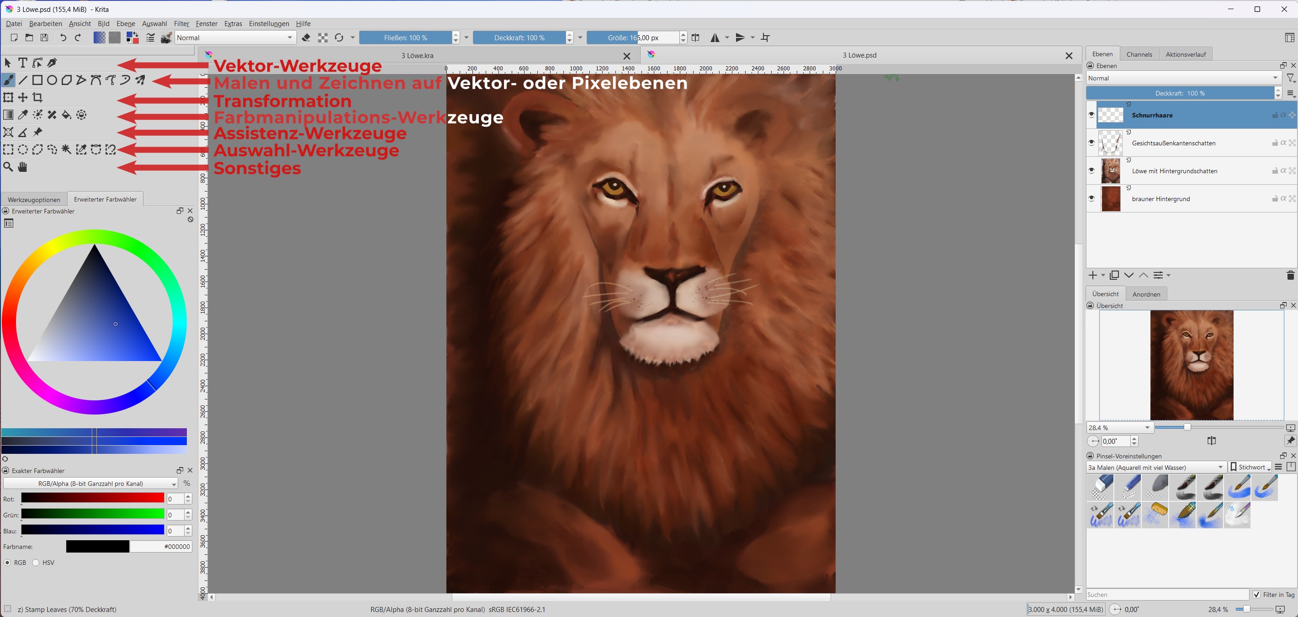Select the HSV radio button
This screenshot has width=1298, height=617.
(x=36, y=563)
